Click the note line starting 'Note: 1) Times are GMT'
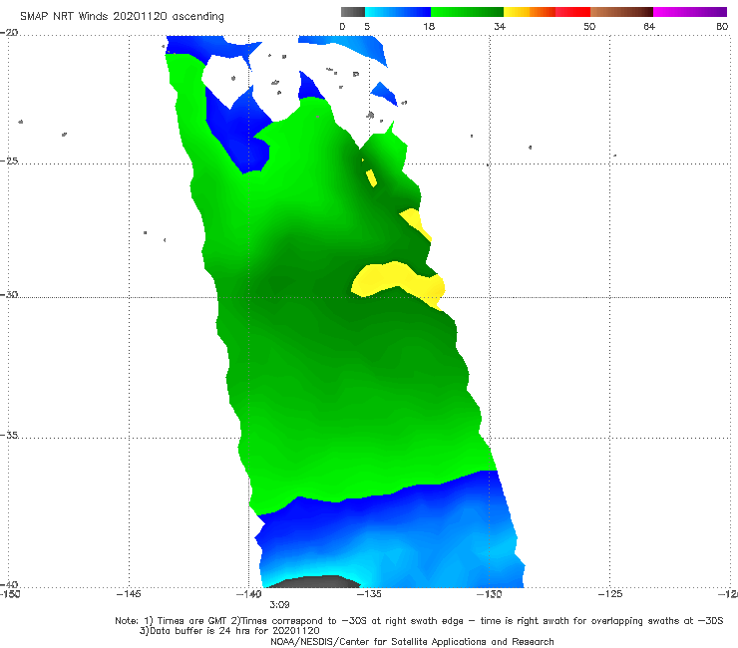 coord(419,621)
